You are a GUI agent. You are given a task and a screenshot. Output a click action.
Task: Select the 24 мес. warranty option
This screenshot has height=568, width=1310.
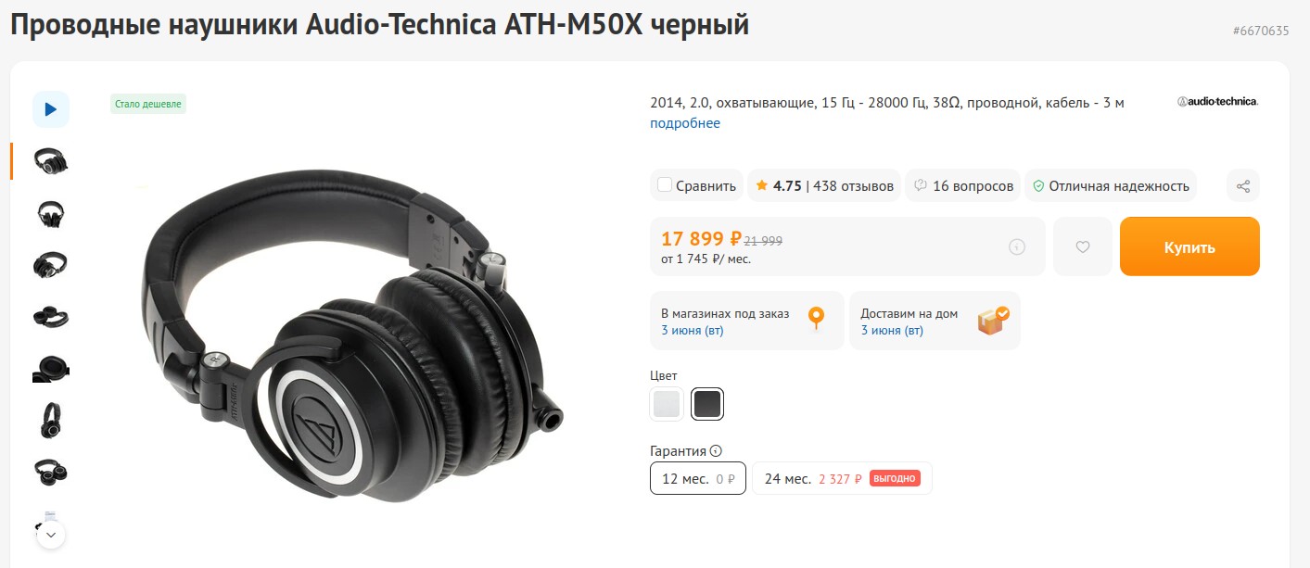842,478
